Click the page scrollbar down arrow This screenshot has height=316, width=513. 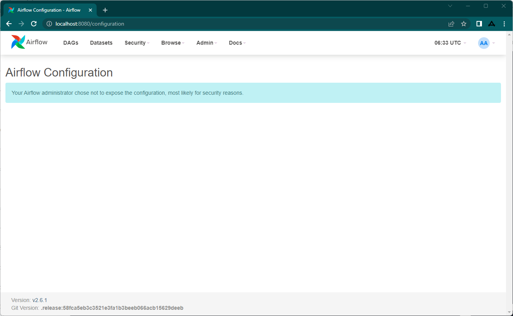pyautogui.click(x=510, y=312)
